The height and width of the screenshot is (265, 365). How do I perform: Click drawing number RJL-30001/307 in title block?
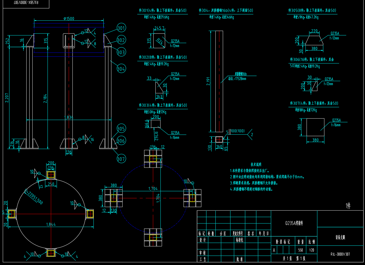tap(340, 254)
